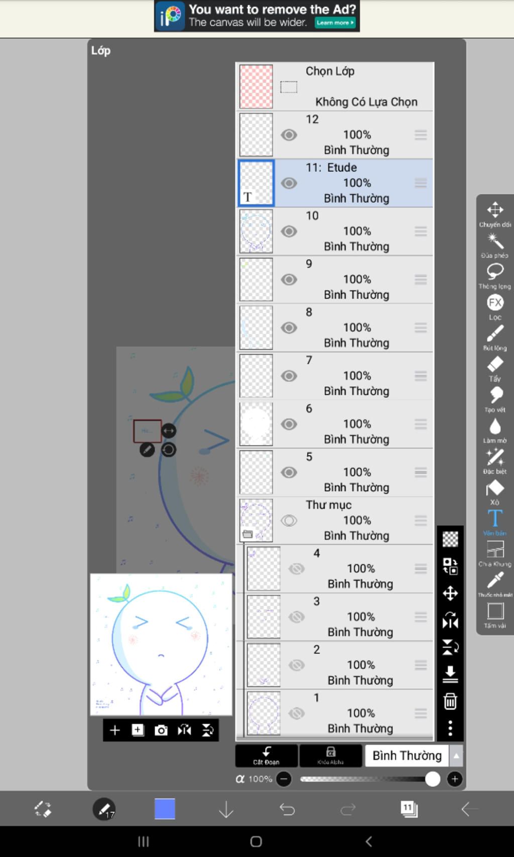Screen dimensions: 514x857
Task: Open the blue color swatch
Action: 165,809
